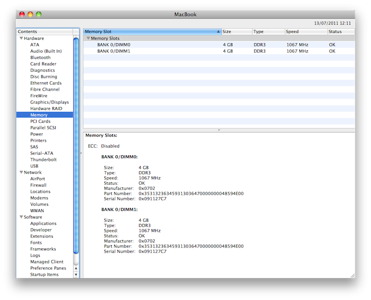Click the sidebar scrollbar blue thumb

[76, 146]
